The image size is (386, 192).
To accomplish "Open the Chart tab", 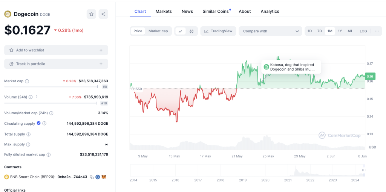I will tap(140, 11).
